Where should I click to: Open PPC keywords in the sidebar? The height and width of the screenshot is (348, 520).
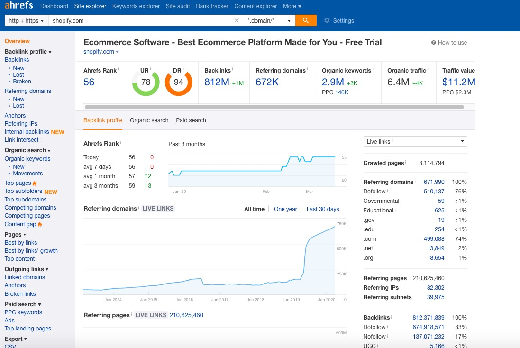click(x=23, y=312)
